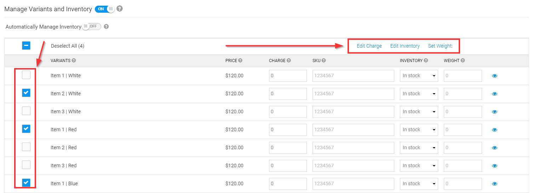
Task: Turn off Manage Variants and Inventory switch
Action: pyautogui.click(x=105, y=9)
